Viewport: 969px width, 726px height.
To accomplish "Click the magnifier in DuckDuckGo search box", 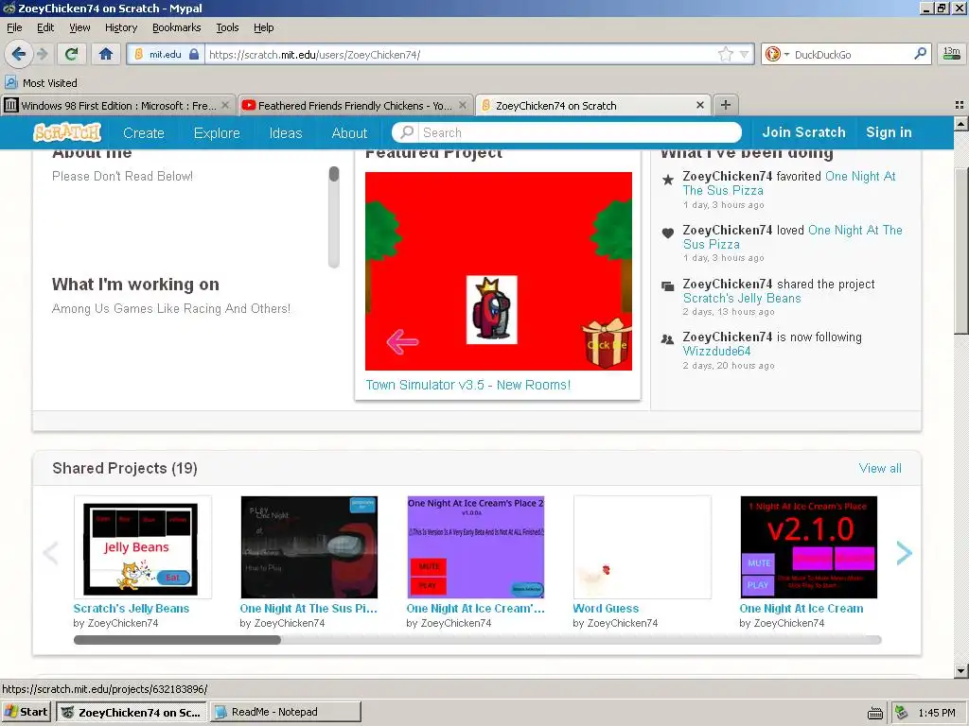I will point(920,54).
